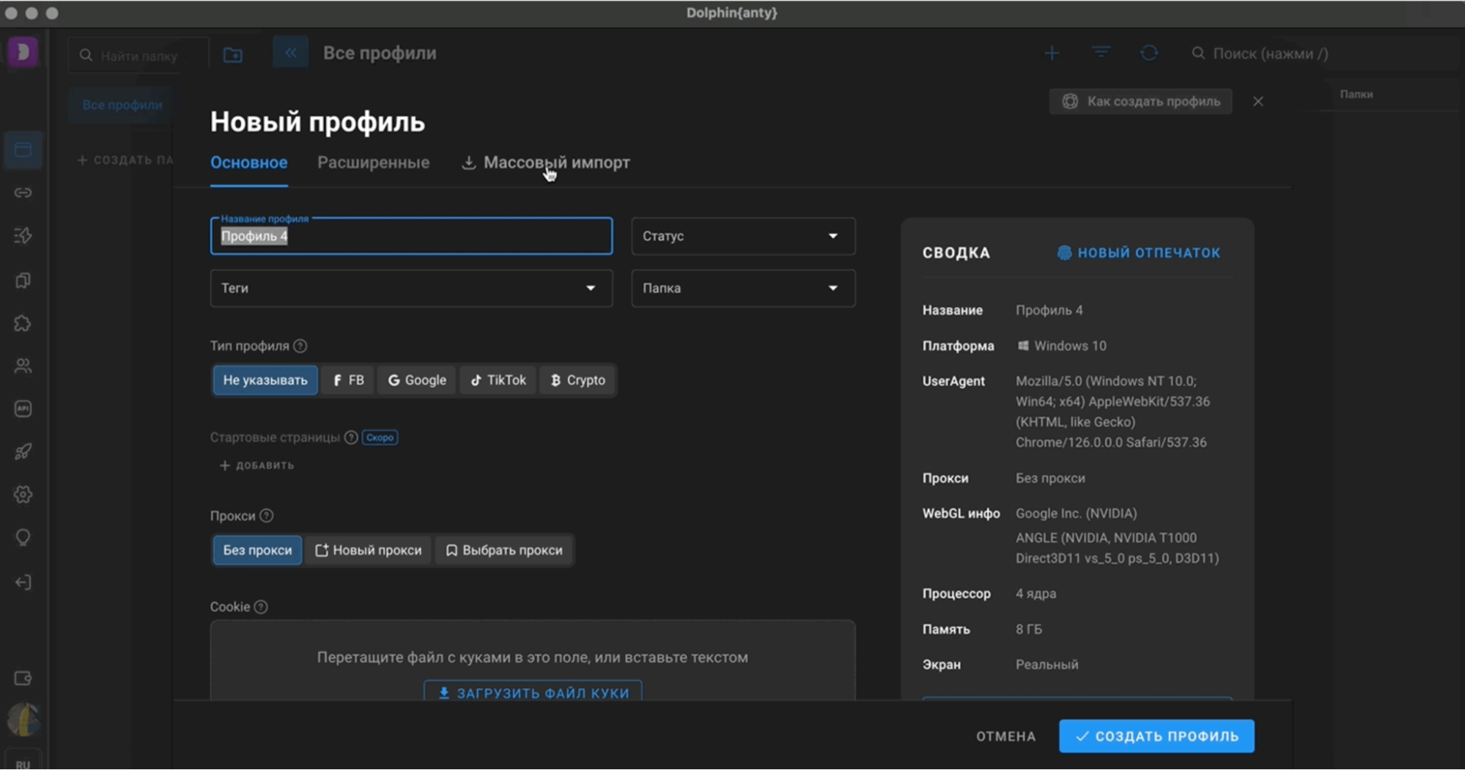1465x770 pixels.
Task: Select 'Все профили' folder in sidebar
Action: point(122,105)
